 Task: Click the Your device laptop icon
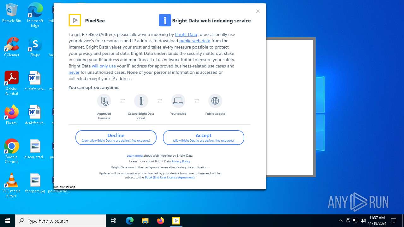(178, 101)
